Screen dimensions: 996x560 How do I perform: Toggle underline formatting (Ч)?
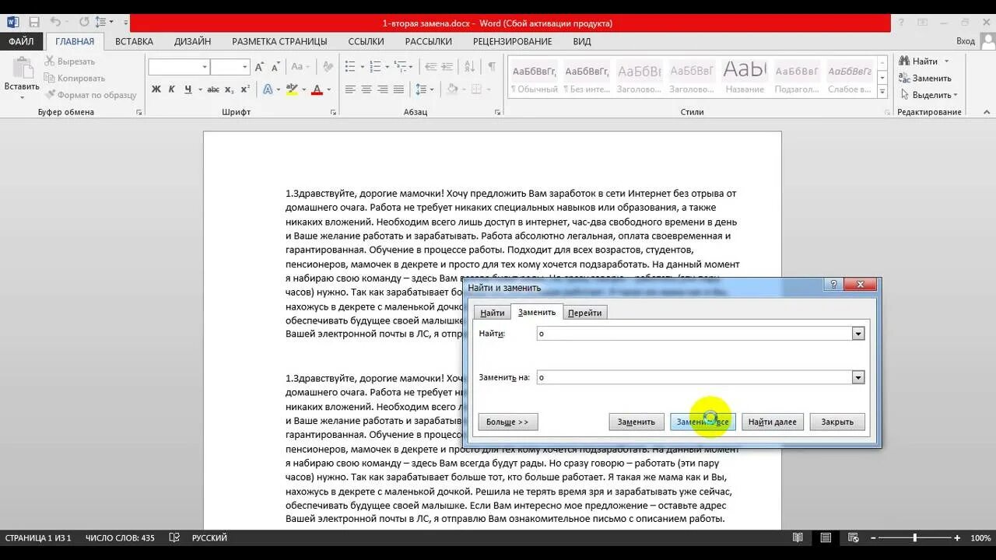[188, 89]
